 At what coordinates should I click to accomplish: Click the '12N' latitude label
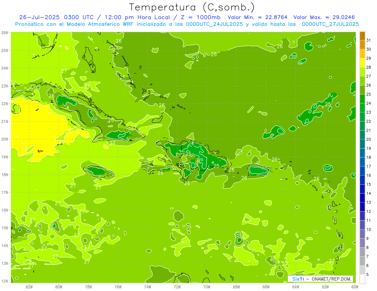[x=4, y=281]
